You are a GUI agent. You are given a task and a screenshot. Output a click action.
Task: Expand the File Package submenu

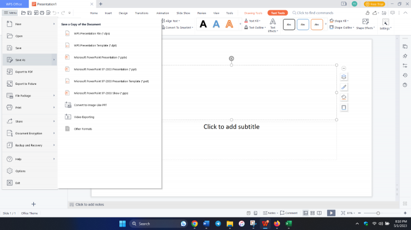coord(54,96)
